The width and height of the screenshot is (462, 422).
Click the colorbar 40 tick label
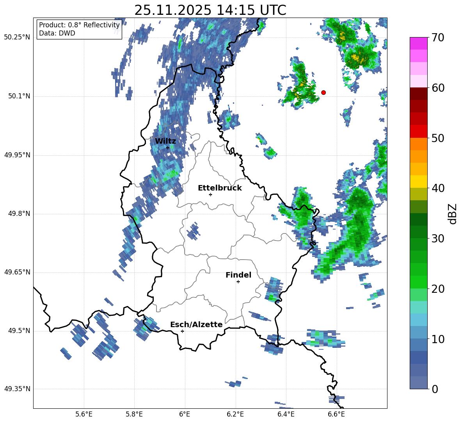click(x=438, y=188)
